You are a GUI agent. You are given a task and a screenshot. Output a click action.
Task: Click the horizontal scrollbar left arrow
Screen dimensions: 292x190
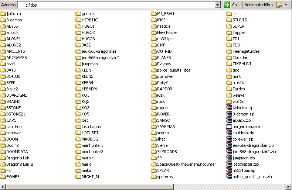pos(3,187)
